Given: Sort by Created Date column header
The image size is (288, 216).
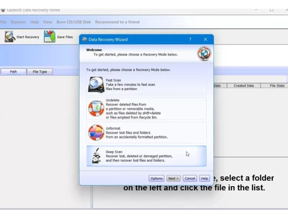Looking at the screenshot, I should (244, 86).
